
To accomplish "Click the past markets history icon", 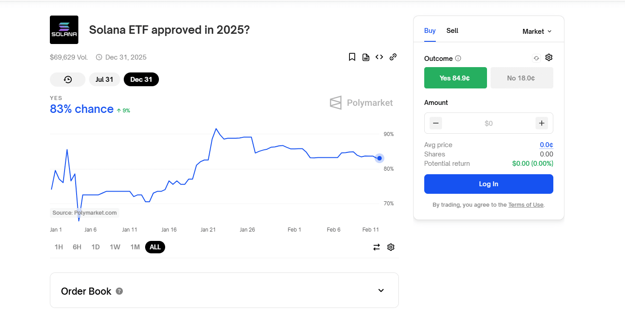I will pyautogui.click(x=68, y=80).
